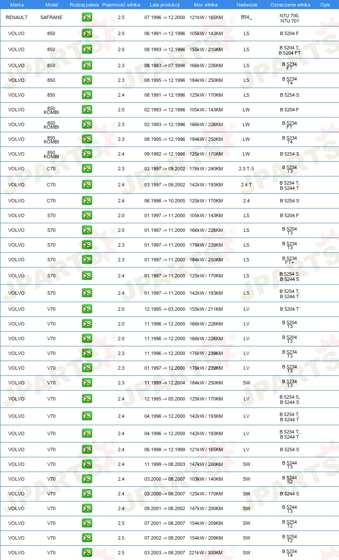Click fuel icon for V70 121kW / 165KM row
Image resolution: width=339 pixels, height=560 pixels.
coord(87,449)
